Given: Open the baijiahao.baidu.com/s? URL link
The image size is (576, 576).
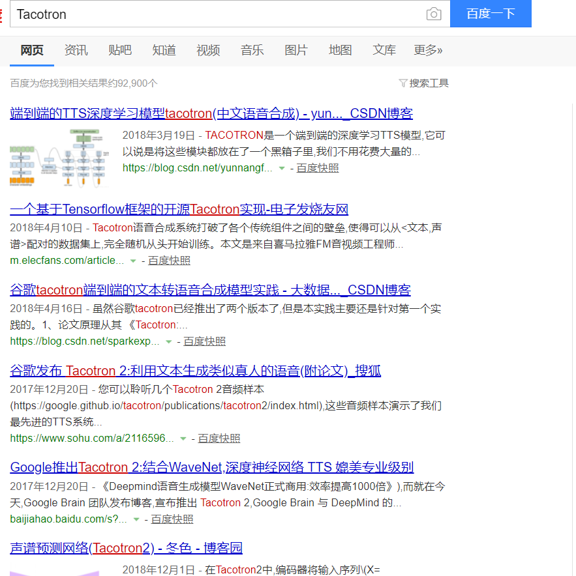Looking at the screenshot, I should [68, 519].
